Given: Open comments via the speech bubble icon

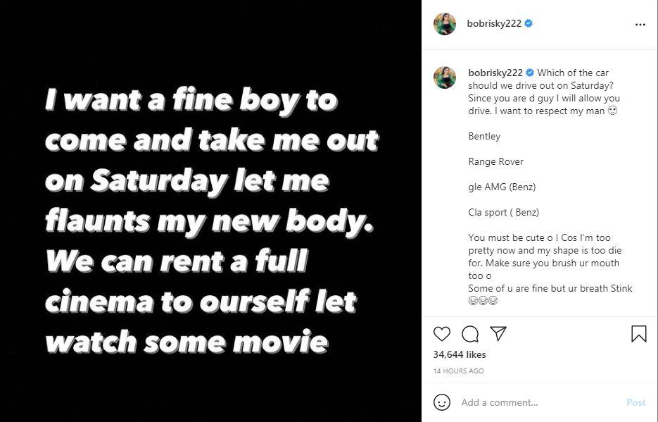Looking at the screenshot, I should 470,334.
